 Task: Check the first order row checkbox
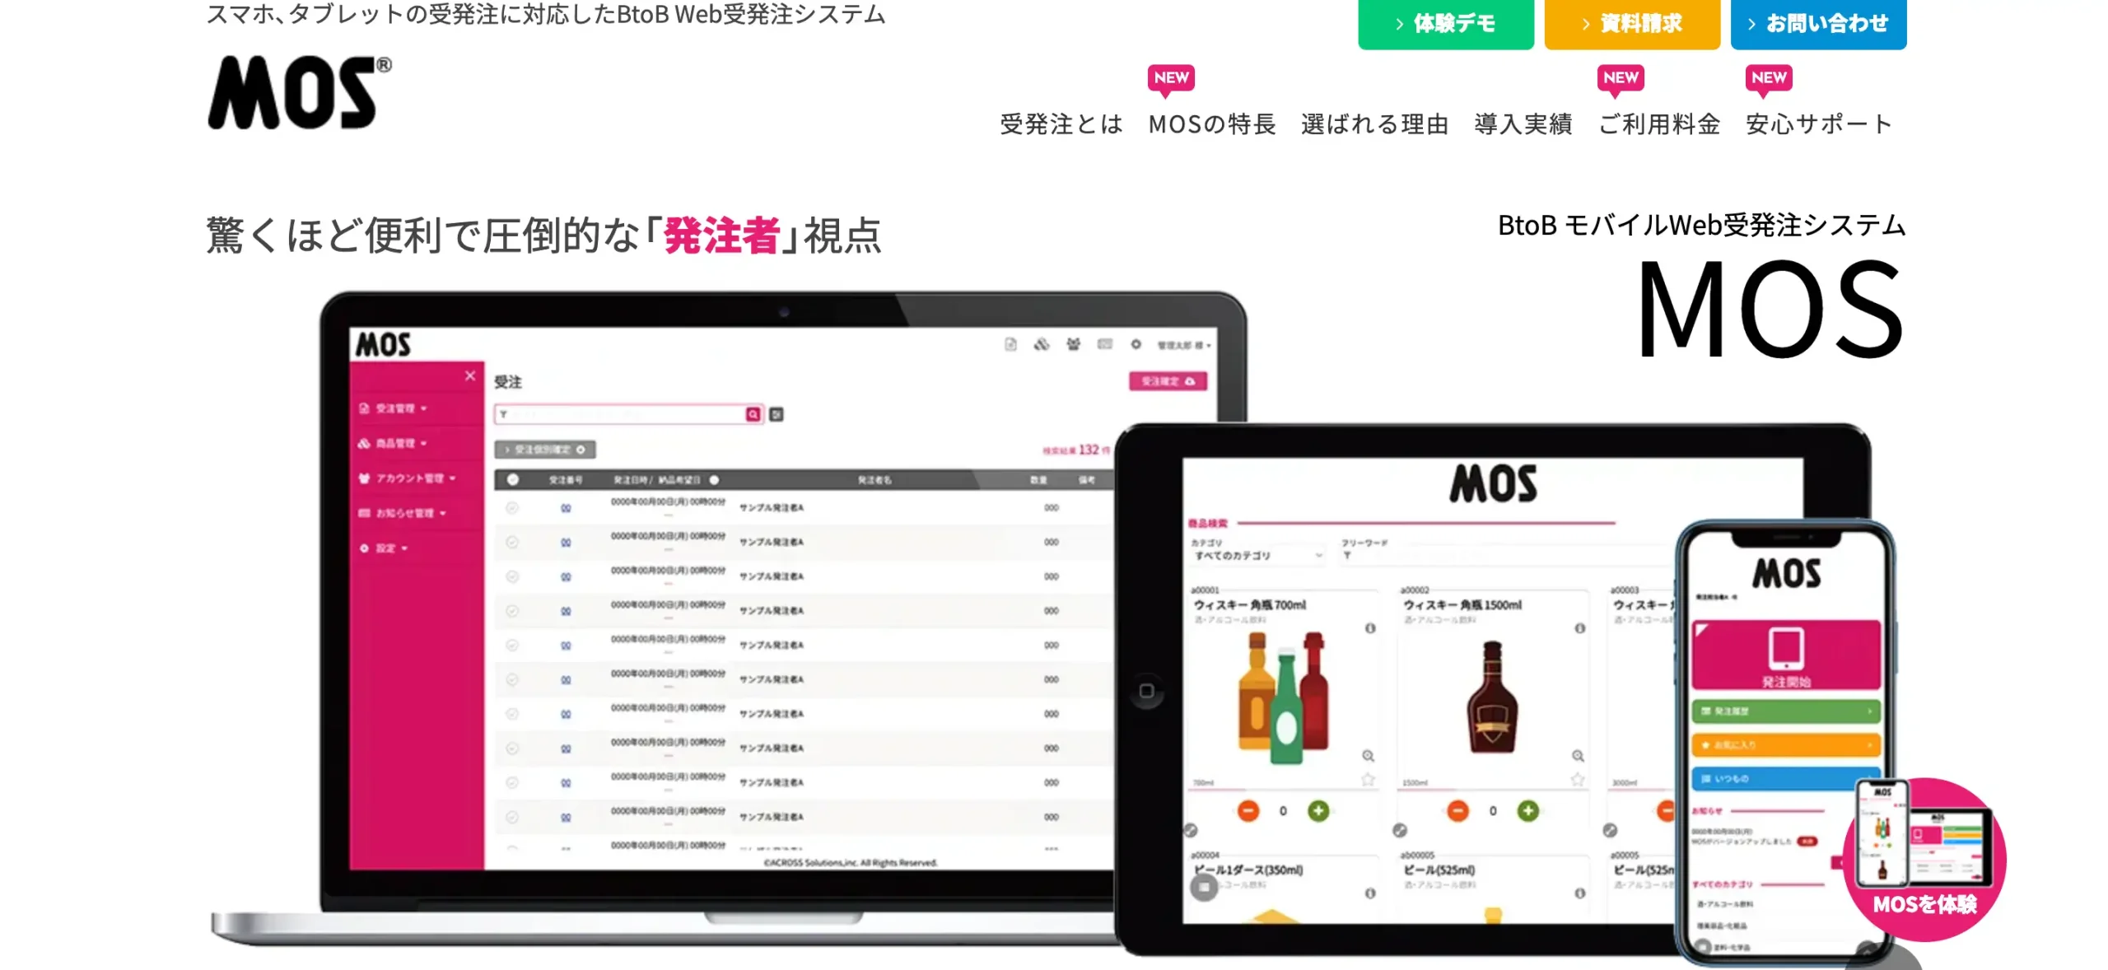513,508
